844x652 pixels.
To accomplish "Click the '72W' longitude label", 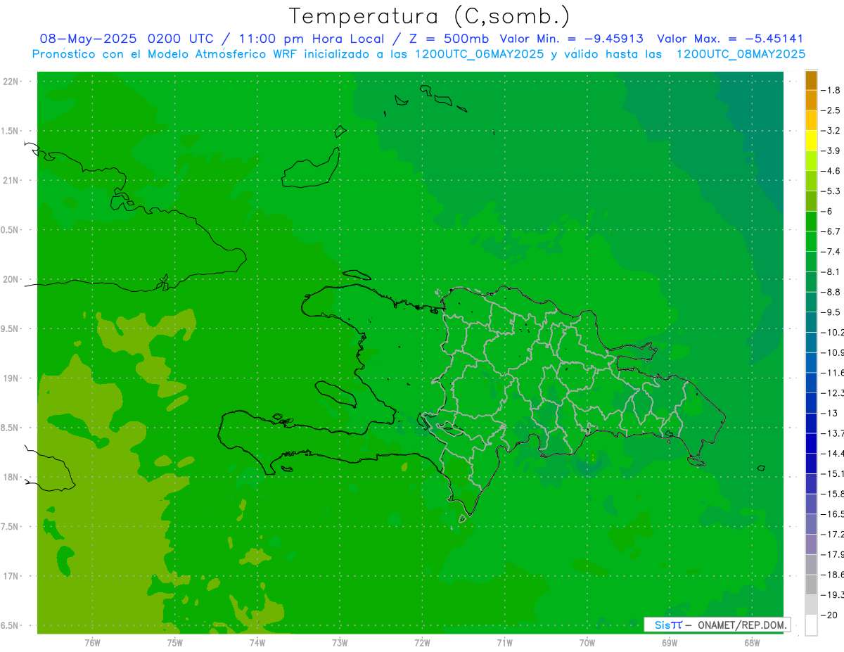I will [x=422, y=642].
